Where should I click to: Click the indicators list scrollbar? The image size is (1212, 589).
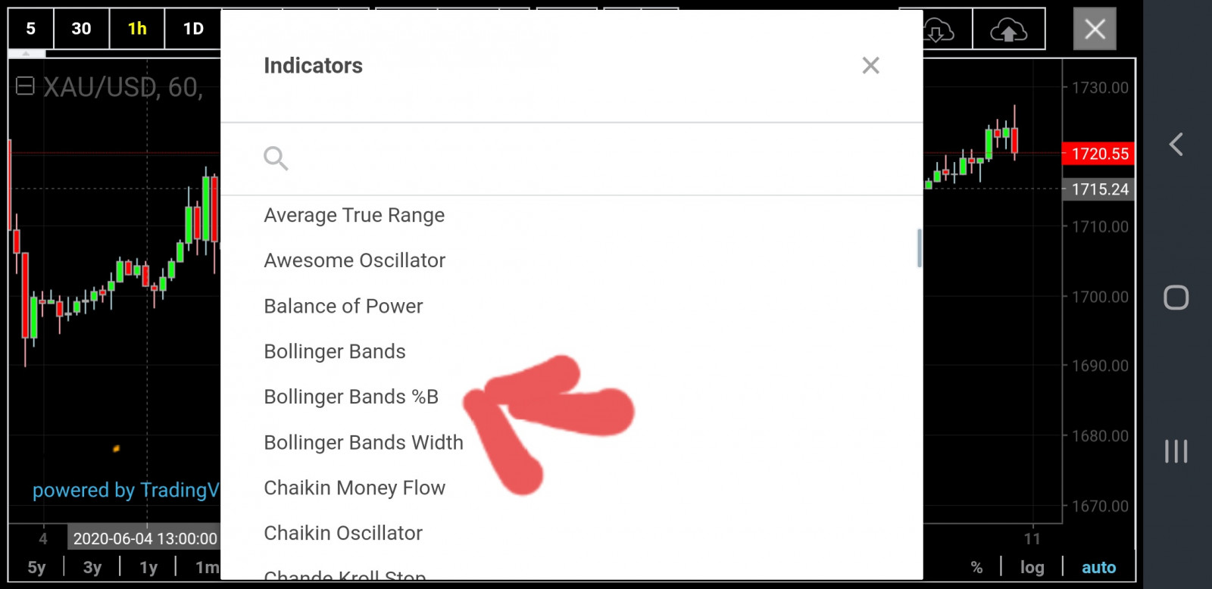tap(919, 248)
